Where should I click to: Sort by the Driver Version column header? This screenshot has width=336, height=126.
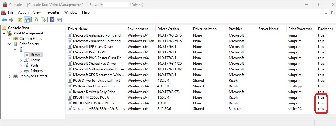(x=174, y=29)
